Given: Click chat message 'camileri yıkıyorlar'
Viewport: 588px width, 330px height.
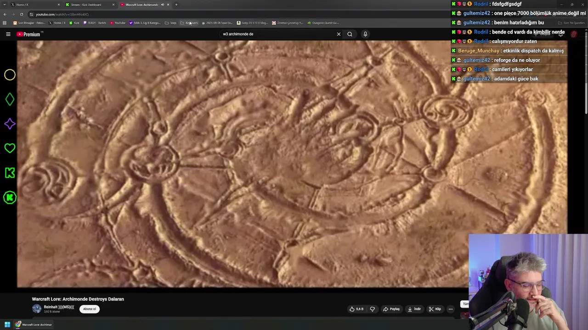Looking at the screenshot, I should [512, 69].
